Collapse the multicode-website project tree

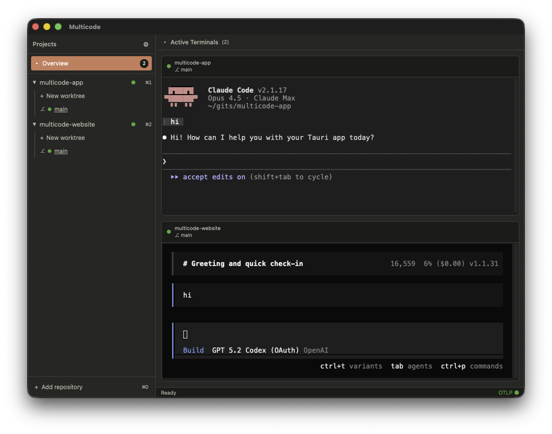coord(34,124)
